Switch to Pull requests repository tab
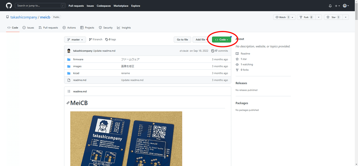The image size is (358, 166). 48,27
